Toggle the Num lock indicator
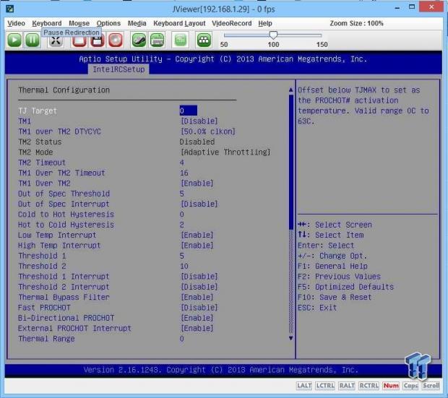This screenshot has height=398, width=448. [x=391, y=386]
